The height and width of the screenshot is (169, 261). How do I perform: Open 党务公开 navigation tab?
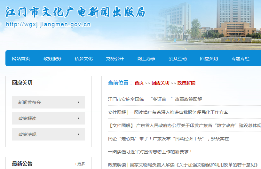click(x=115, y=59)
